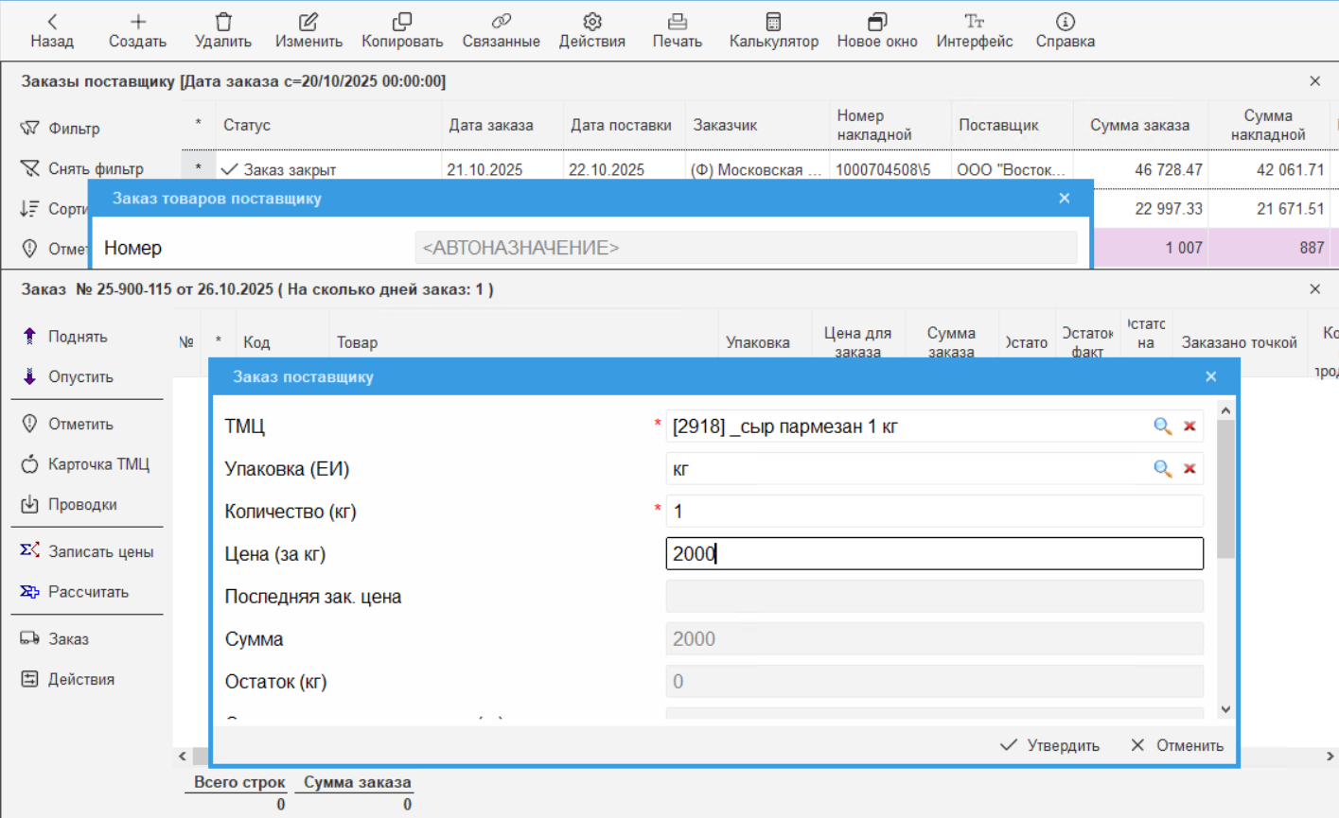The width and height of the screenshot is (1339, 818).
Task: Click search icon in Упаковка (ЕИ) field
Action: tap(1162, 469)
